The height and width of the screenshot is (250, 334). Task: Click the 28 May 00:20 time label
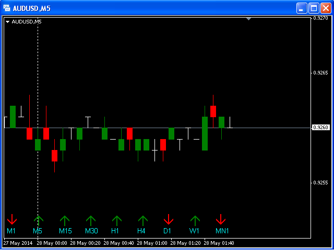(86, 243)
